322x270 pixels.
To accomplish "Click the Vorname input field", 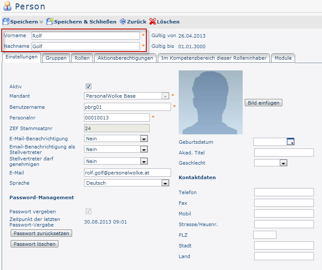I will pos(86,36).
